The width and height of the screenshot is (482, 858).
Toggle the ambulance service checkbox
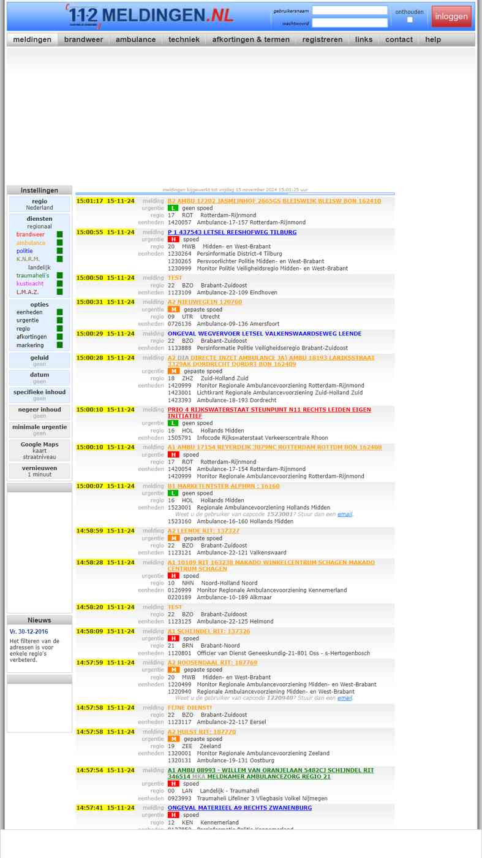coord(60,243)
